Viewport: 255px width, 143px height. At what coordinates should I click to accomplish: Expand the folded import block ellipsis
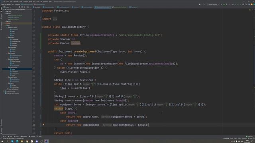[x=55, y=19]
